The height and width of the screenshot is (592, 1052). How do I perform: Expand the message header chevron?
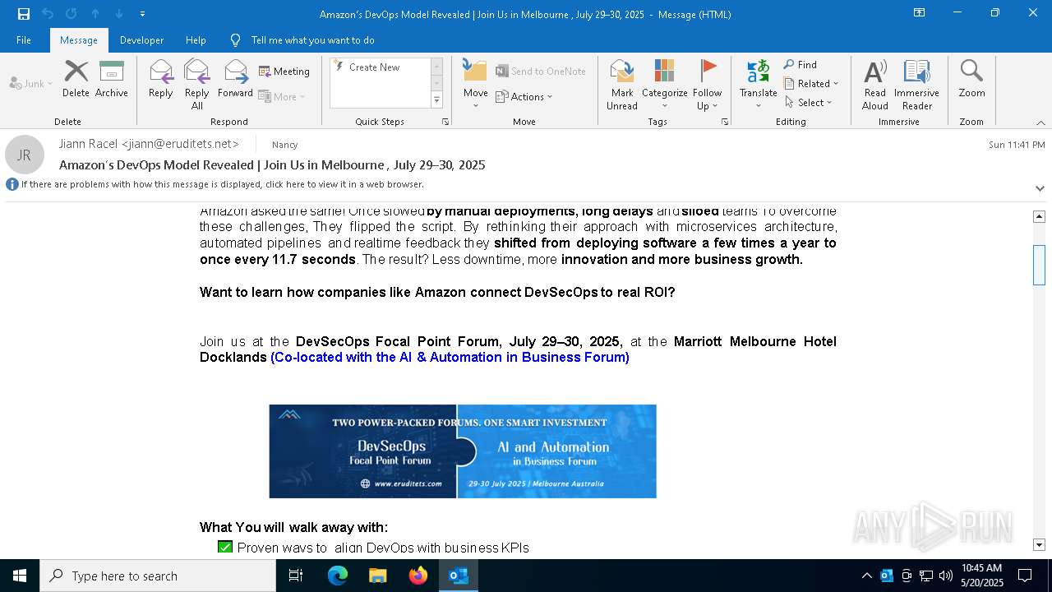click(1040, 187)
